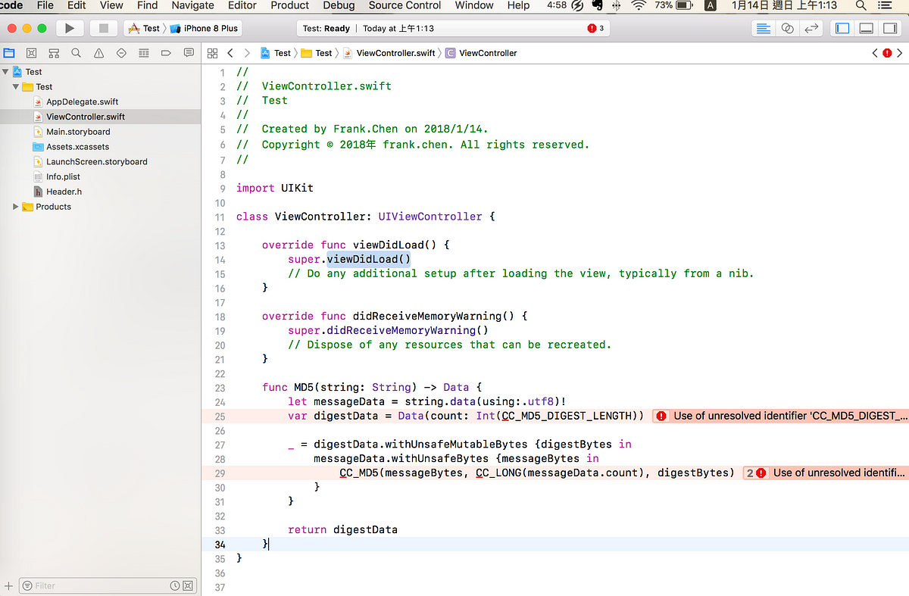The width and height of the screenshot is (909, 596).
Task: Open the Product menu
Action: click(289, 5)
